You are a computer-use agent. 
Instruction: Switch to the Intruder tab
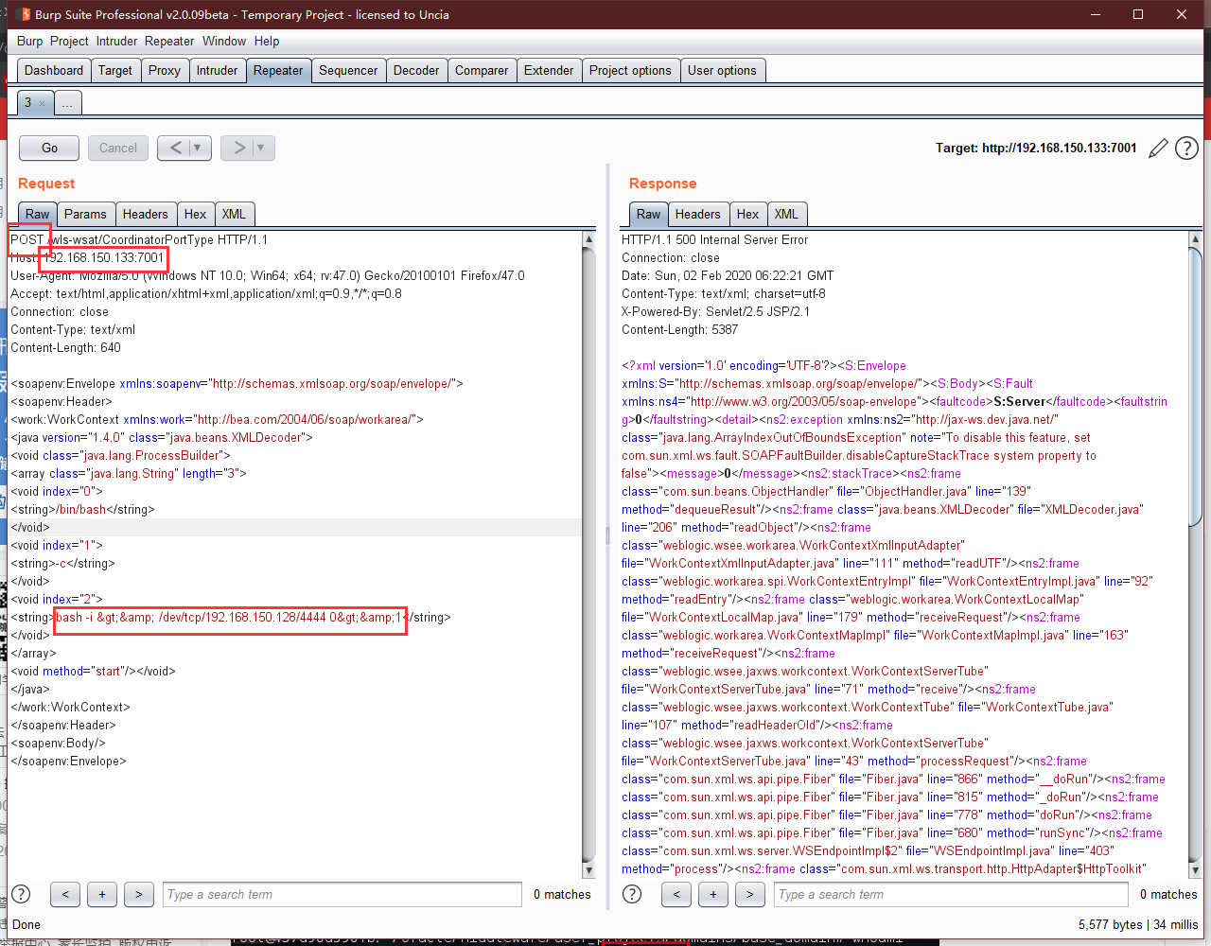(218, 70)
